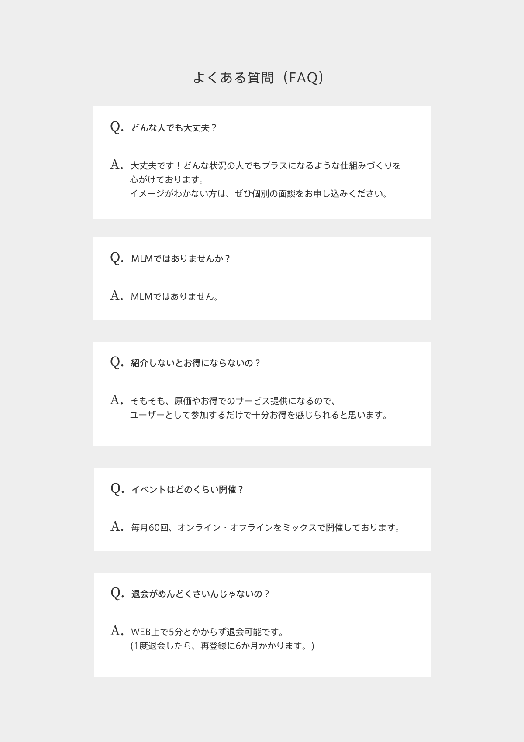Click the note about 再登録に6か月
Screen dimensions: 524x742
[x=222, y=646]
